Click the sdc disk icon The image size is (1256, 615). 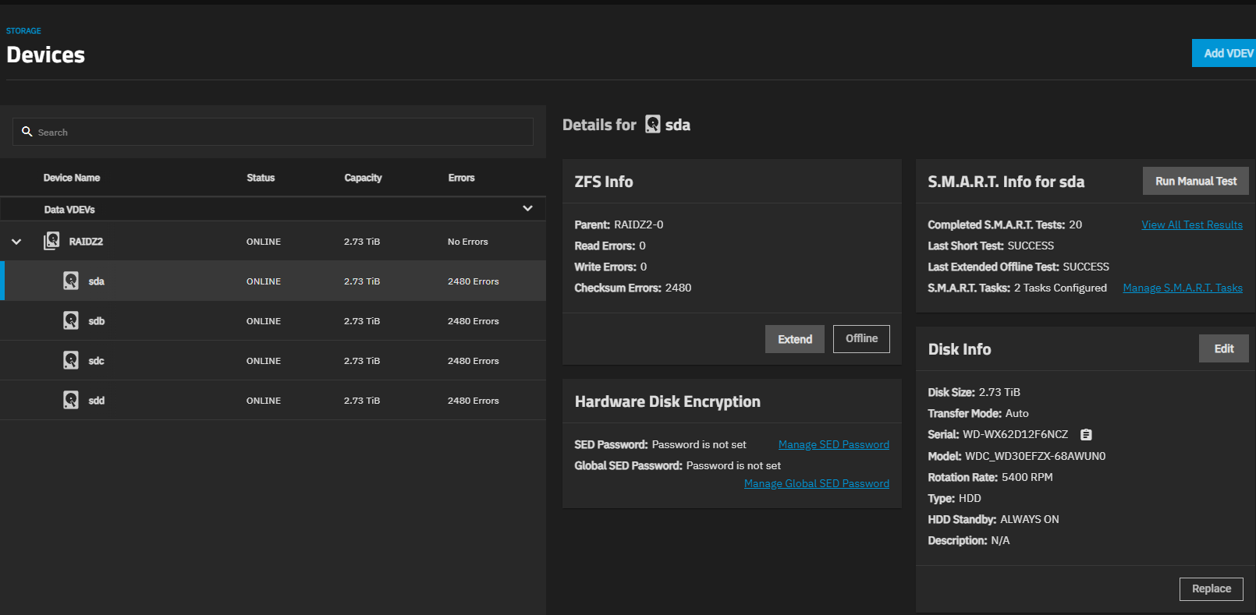point(71,360)
